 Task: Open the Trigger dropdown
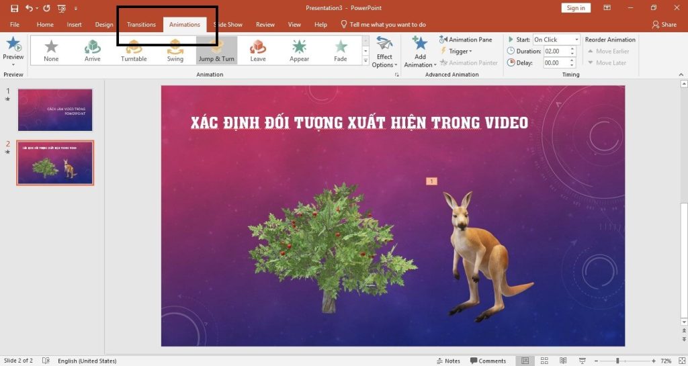(456, 51)
